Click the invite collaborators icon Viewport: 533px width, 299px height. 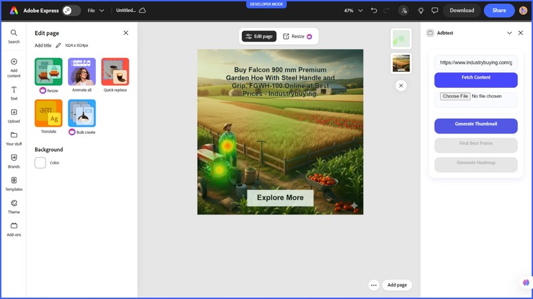[404, 11]
